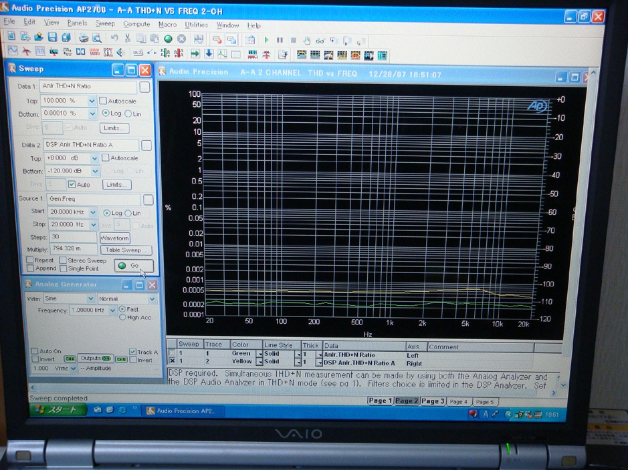Click the DCX panel icon
The height and width of the screenshot is (470, 628).
click(x=138, y=53)
